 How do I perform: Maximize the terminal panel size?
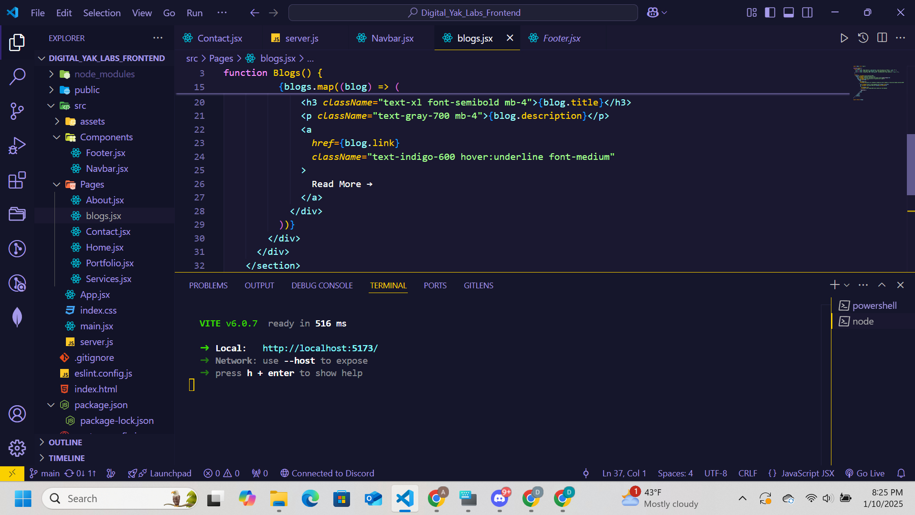tap(882, 285)
